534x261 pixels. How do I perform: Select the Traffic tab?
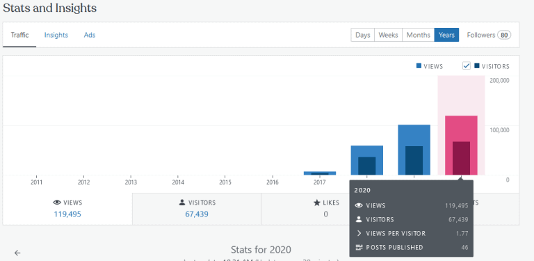(x=19, y=35)
